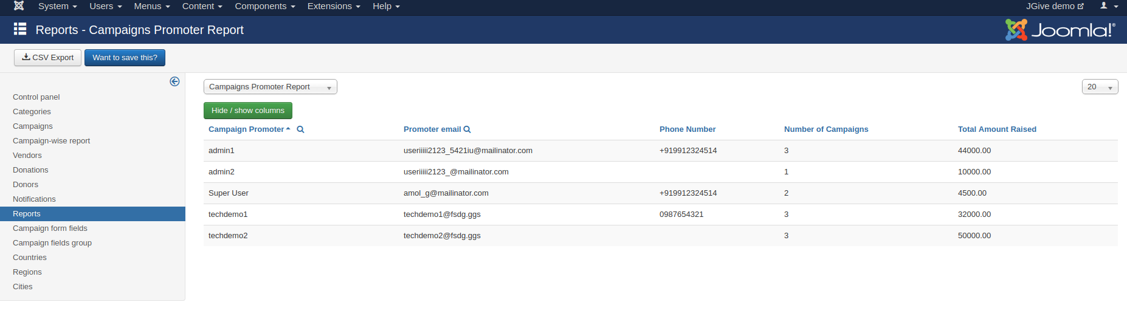Viewport: 1127px width, 333px height.
Task: Sort by Campaign Promoter column
Action: pos(246,129)
